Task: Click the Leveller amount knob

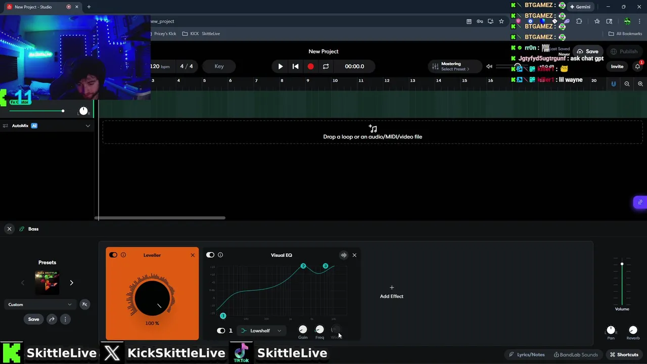Action: pyautogui.click(x=152, y=298)
